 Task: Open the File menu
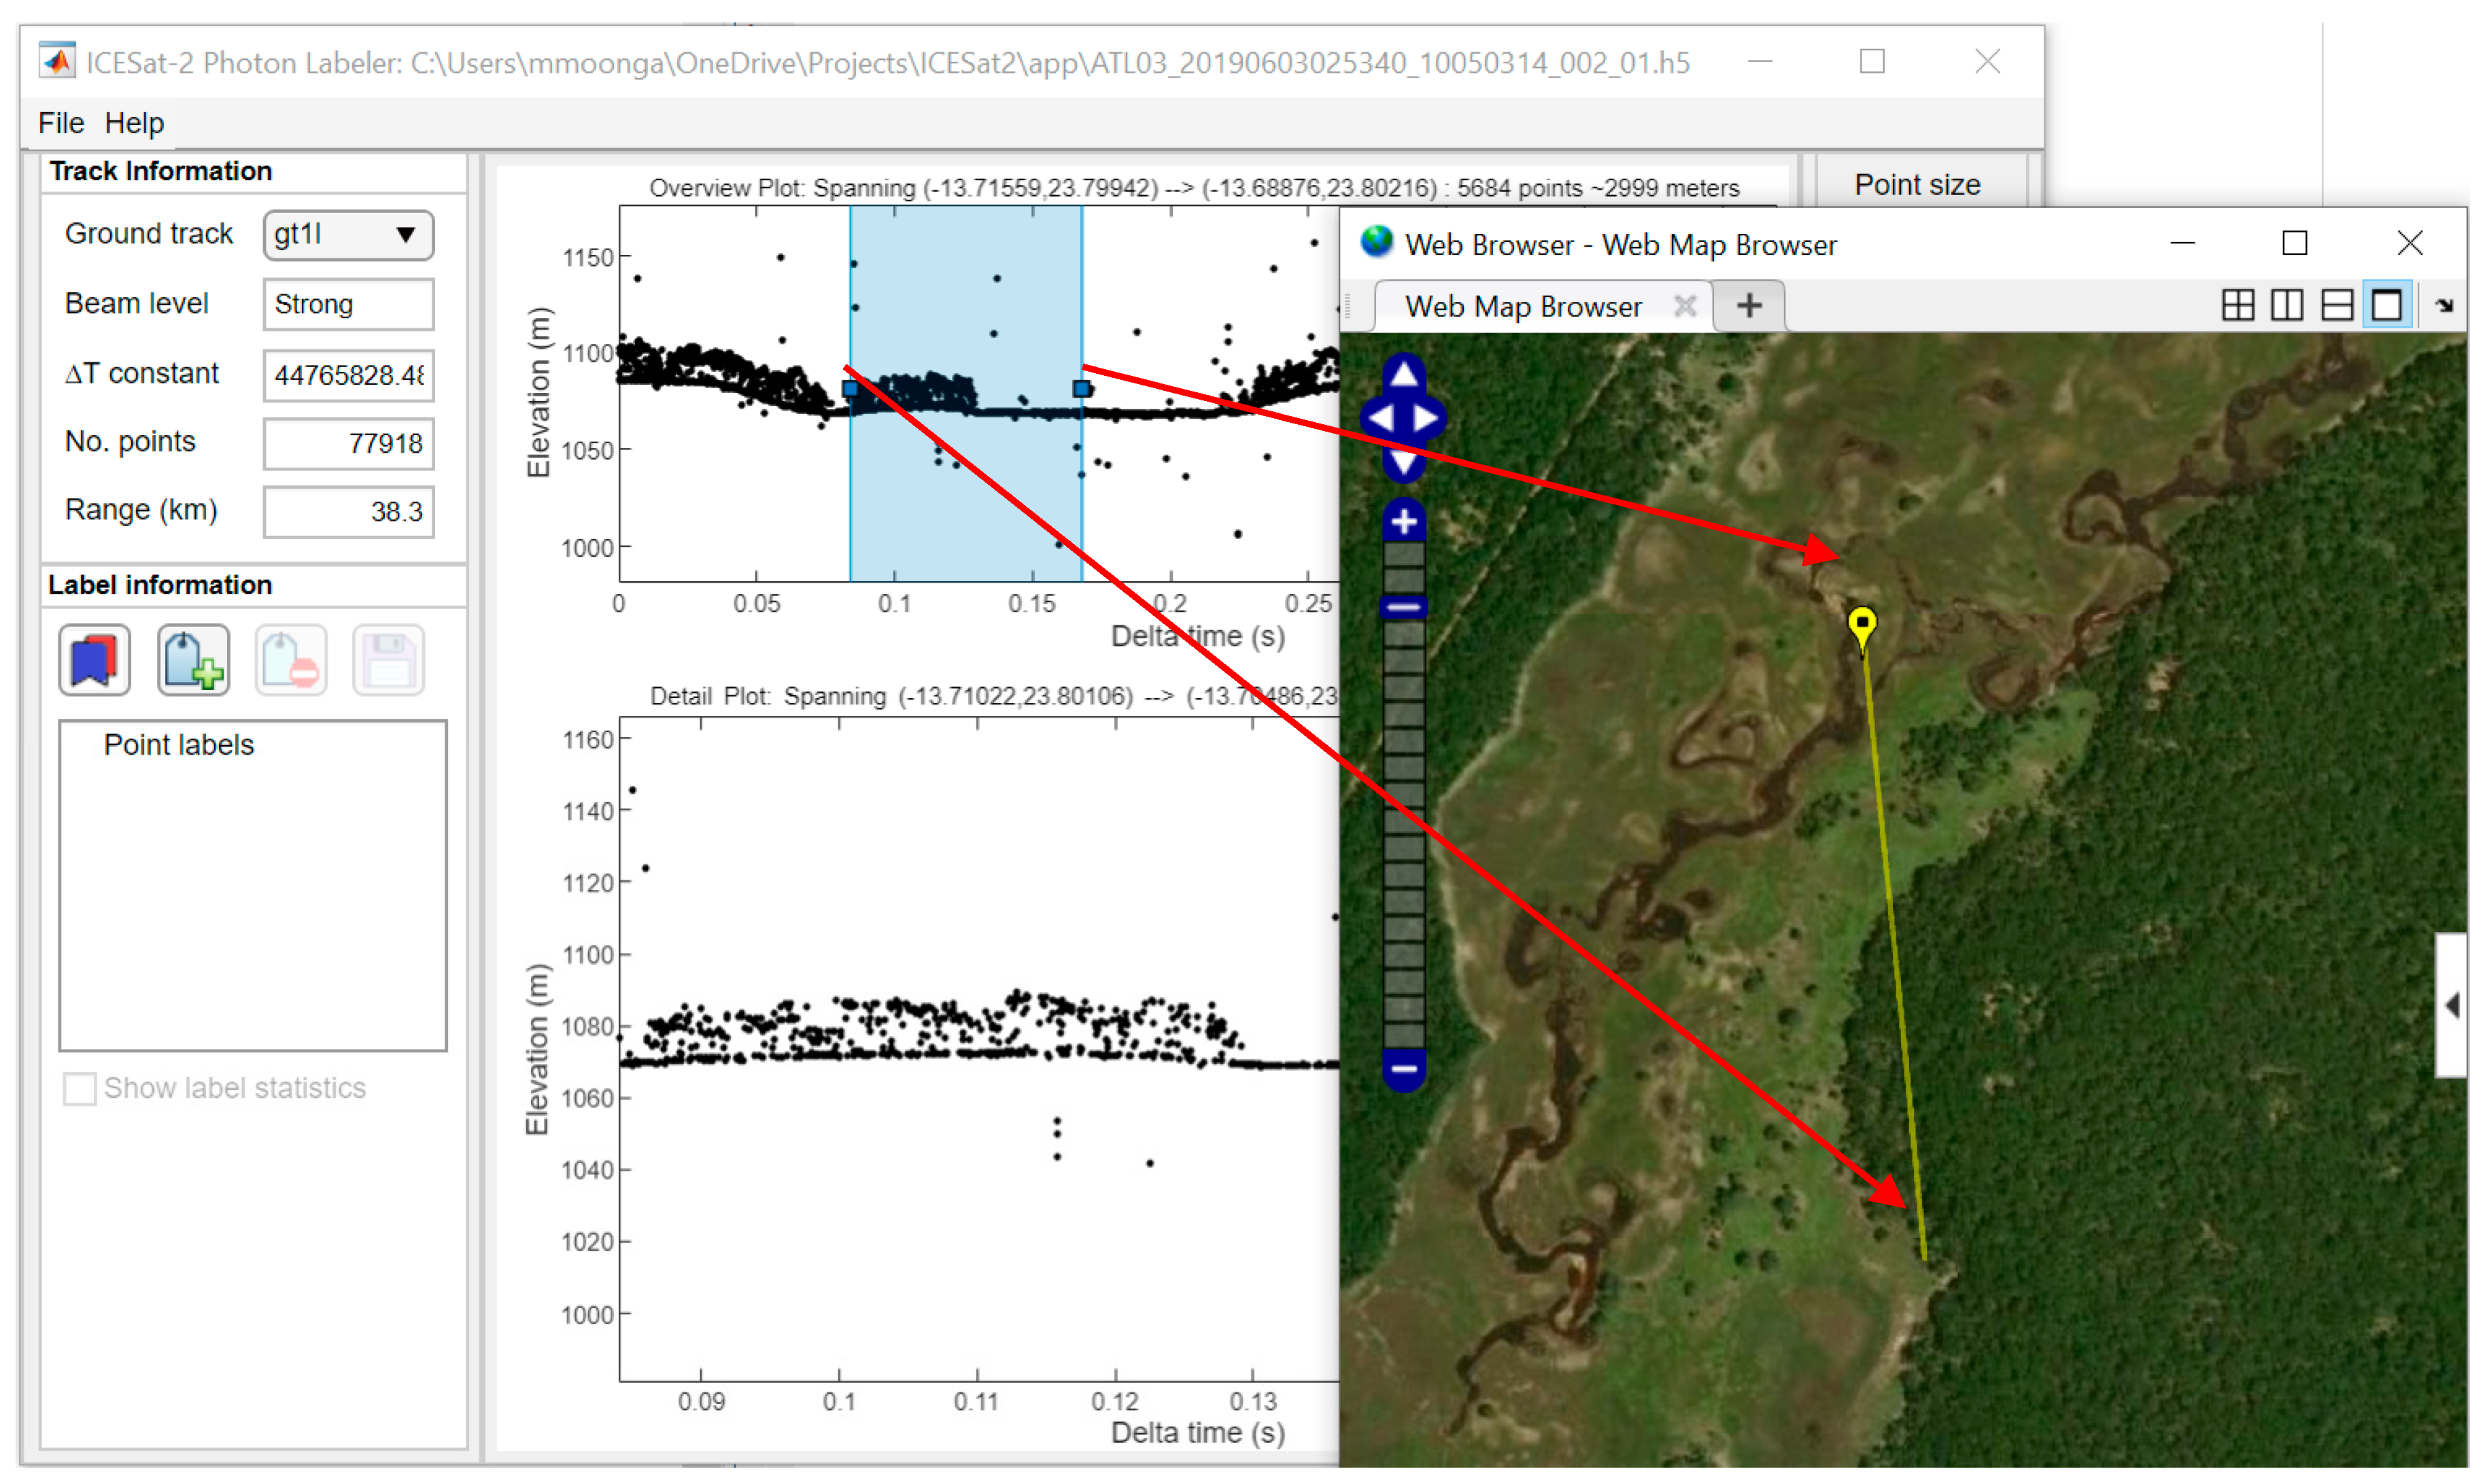point(61,123)
